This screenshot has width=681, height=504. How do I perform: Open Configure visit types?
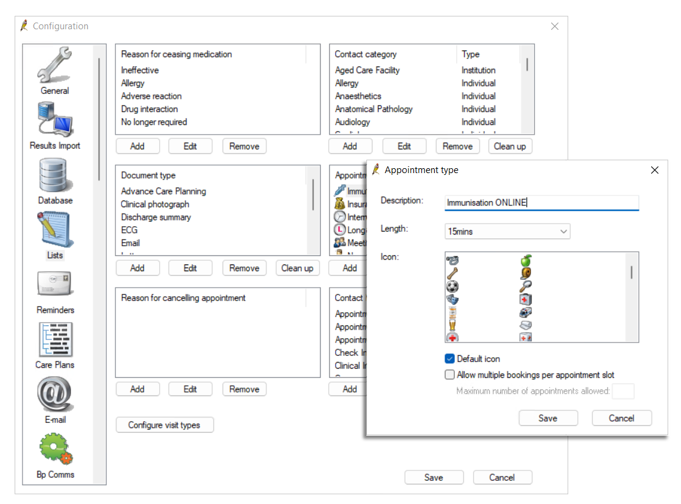(164, 425)
